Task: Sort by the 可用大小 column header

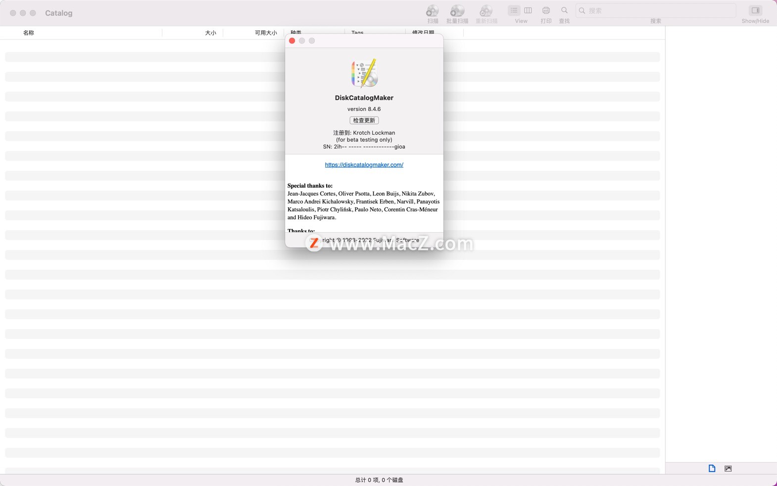Action: click(266, 33)
